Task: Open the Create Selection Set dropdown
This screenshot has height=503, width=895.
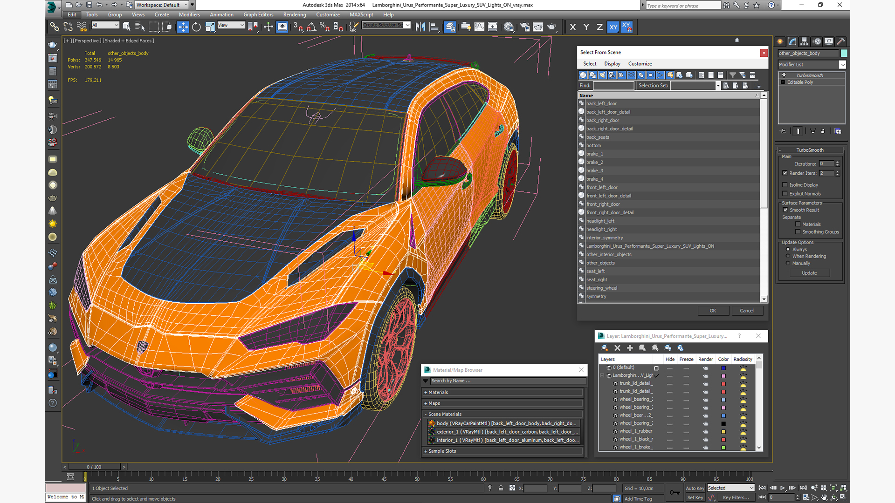Action: (x=386, y=25)
